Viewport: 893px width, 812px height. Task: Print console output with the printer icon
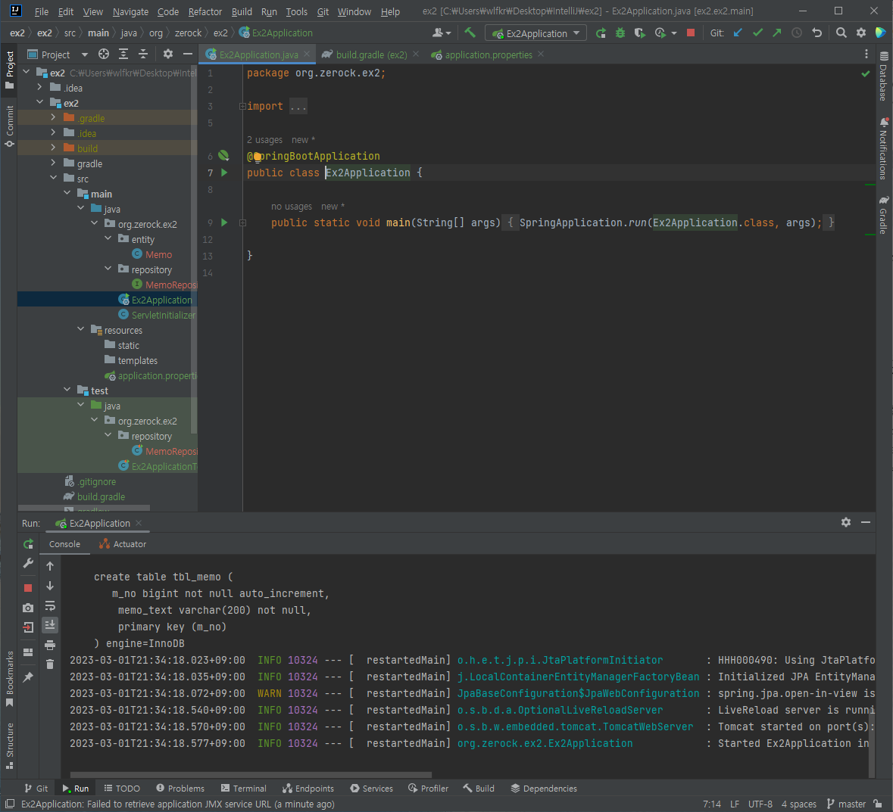click(x=50, y=645)
